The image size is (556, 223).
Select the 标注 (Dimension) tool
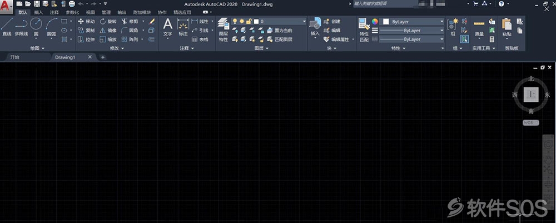[183, 27]
